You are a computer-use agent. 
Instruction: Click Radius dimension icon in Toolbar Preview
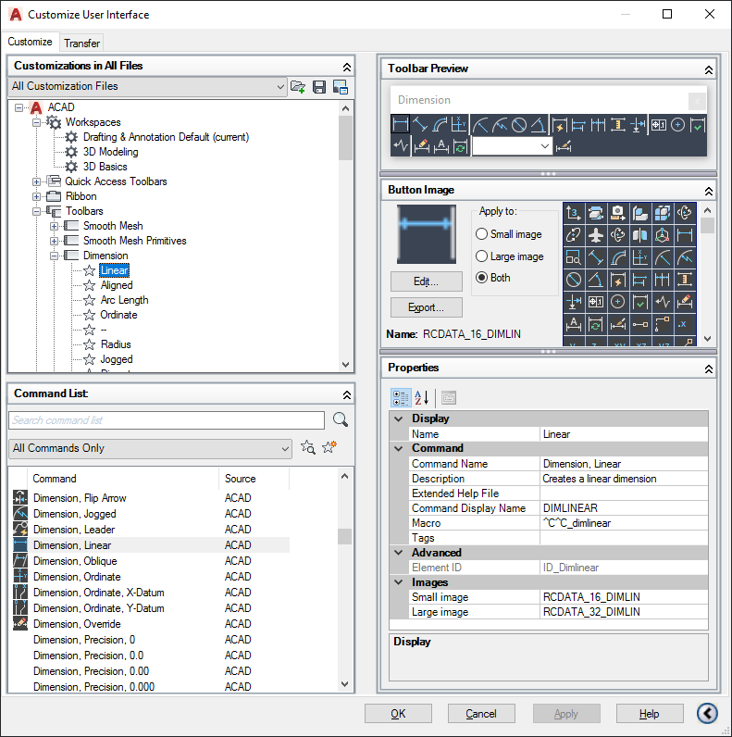480,125
